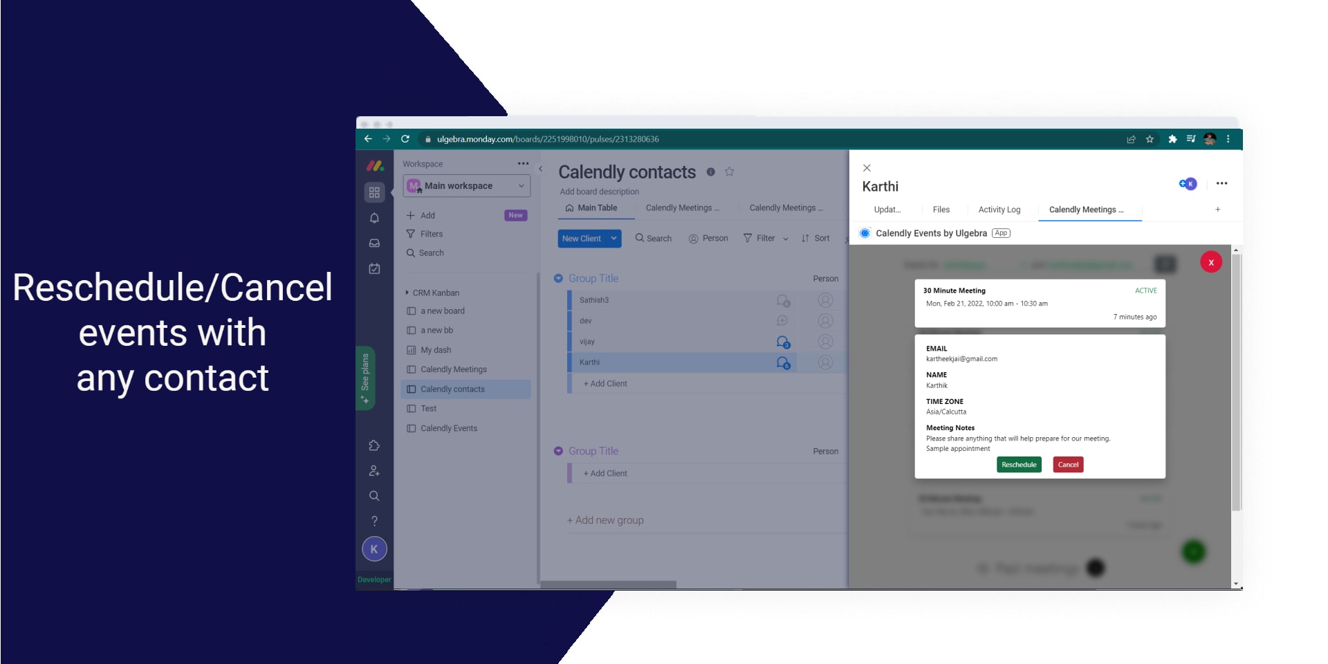Go back with the browser back arrow
Viewport: 1328px width, 664px height.
[x=368, y=139]
